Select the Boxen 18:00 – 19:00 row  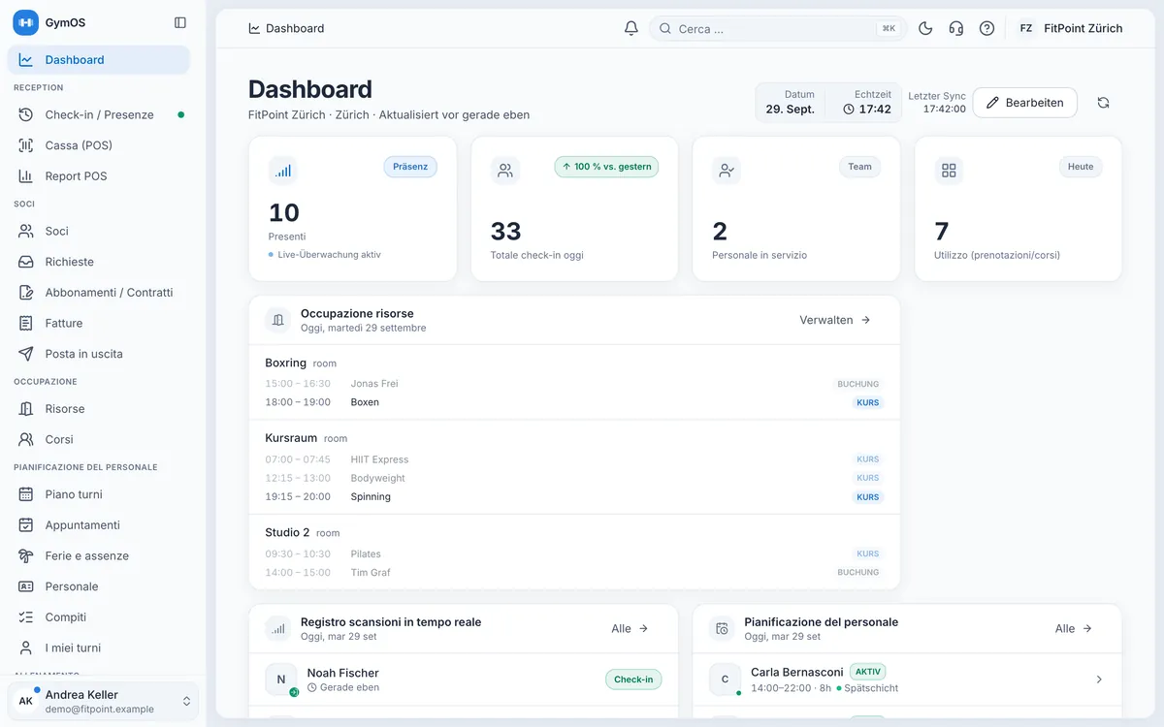(x=574, y=402)
